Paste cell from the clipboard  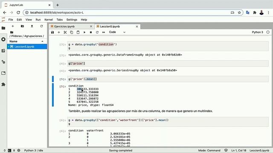(78, 32)
